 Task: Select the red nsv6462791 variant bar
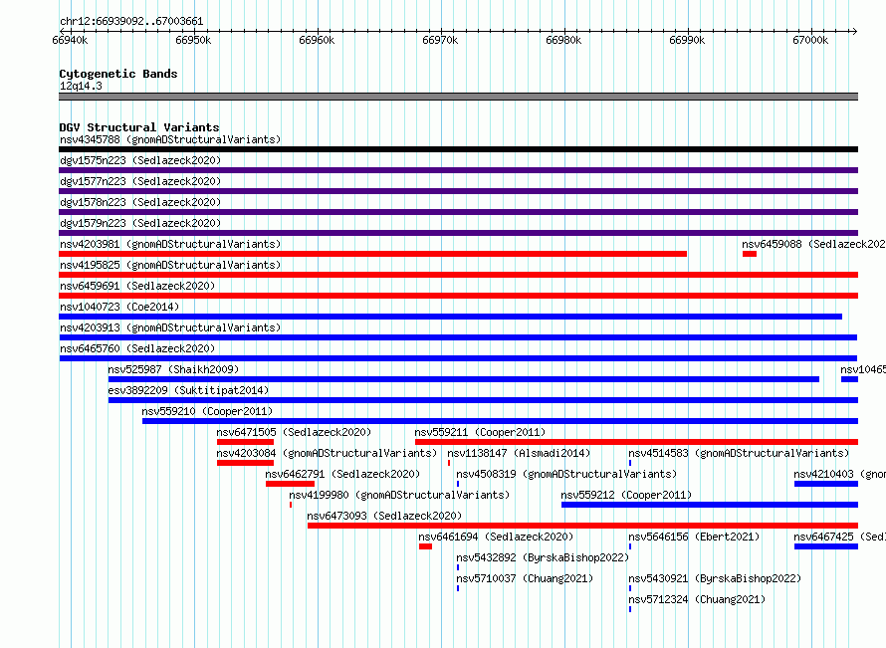290,484
